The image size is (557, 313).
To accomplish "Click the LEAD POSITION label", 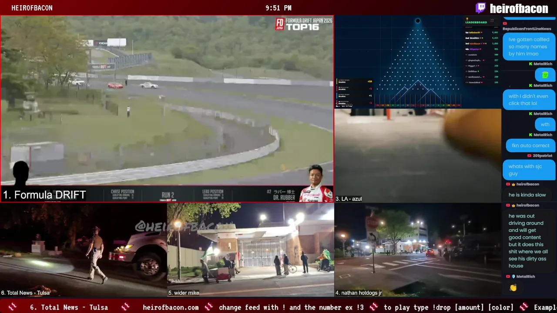I will click(213, 191).
